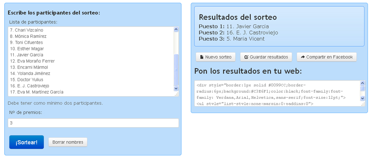This screenshot has width=371, height=161.
Task: Focus the Nº de premios field
Action: click(93, 123)
